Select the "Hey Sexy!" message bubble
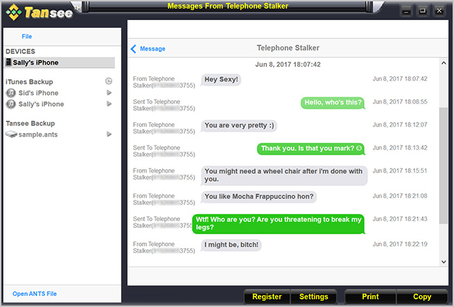 [222, 80]
